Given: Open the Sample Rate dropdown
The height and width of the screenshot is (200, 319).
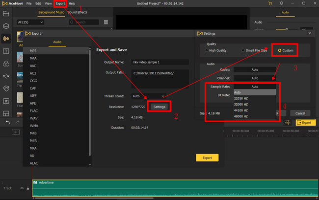Looking at the screenshot, I should point(255,87).
